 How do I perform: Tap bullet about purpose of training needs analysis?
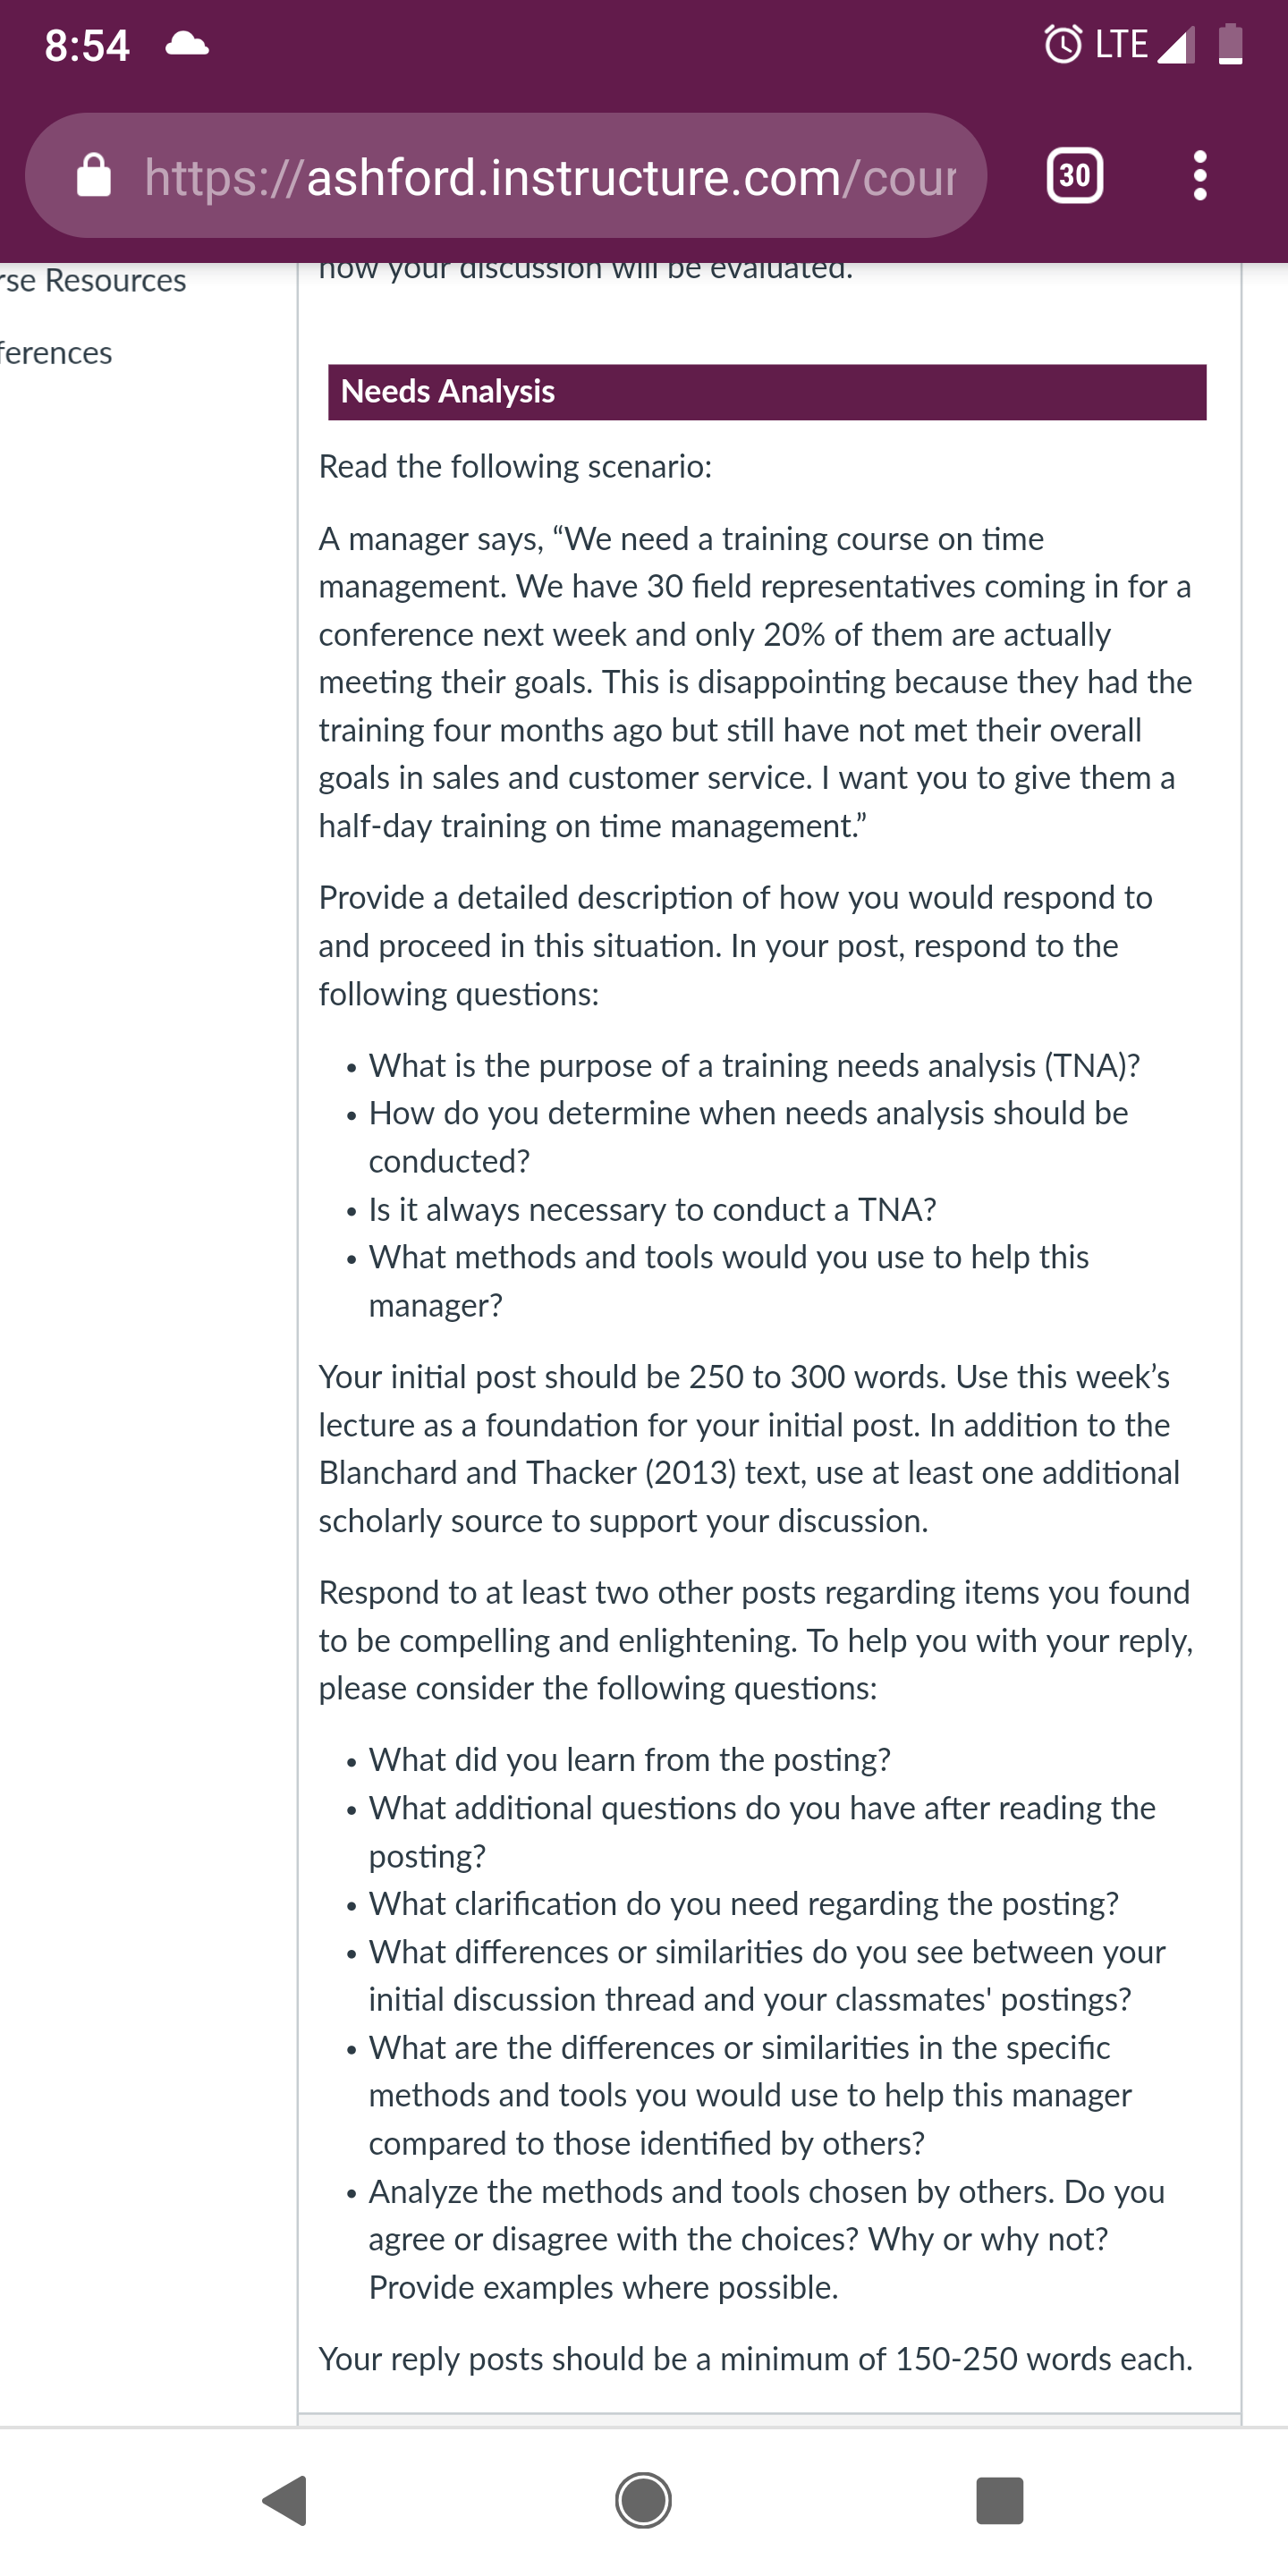tap(754, 1066)
